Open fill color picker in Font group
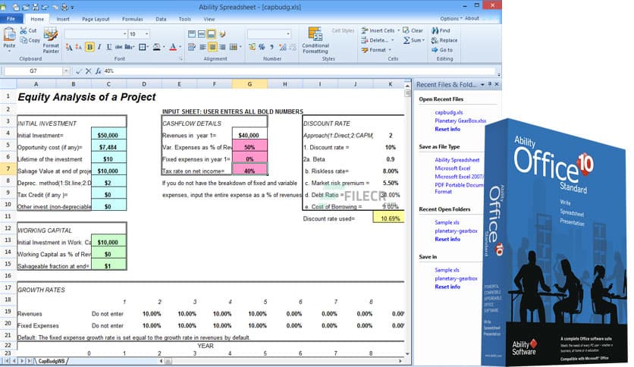Viewport: 634px width, 367px height. pyautogui.click(x=158, y=47)
